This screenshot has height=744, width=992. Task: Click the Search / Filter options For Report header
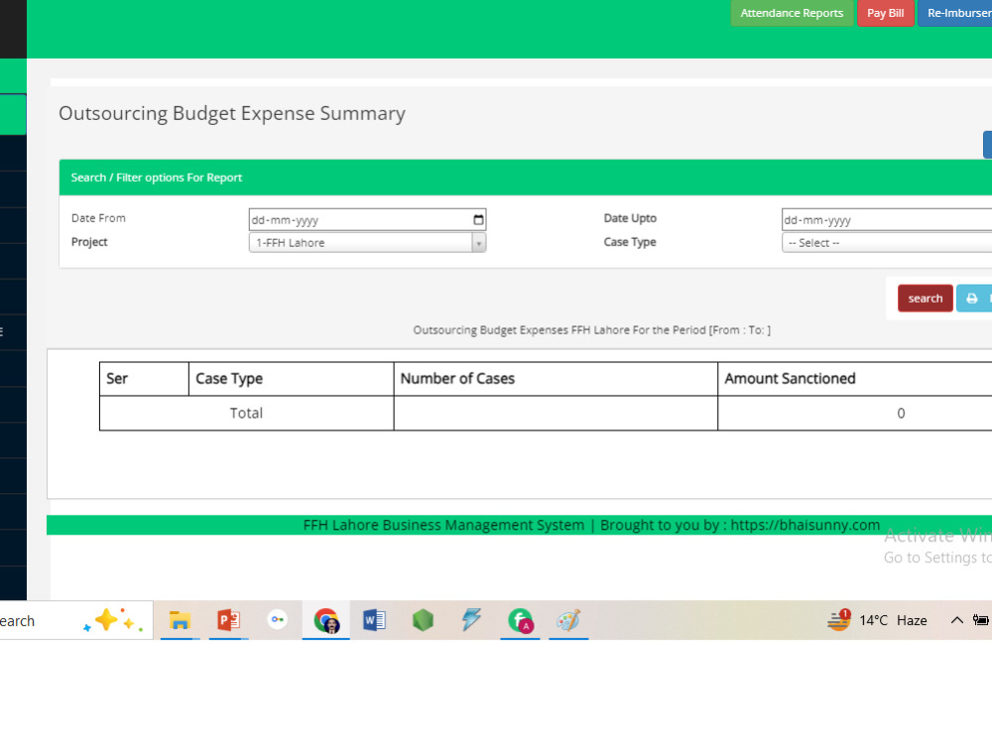[525, 178]
